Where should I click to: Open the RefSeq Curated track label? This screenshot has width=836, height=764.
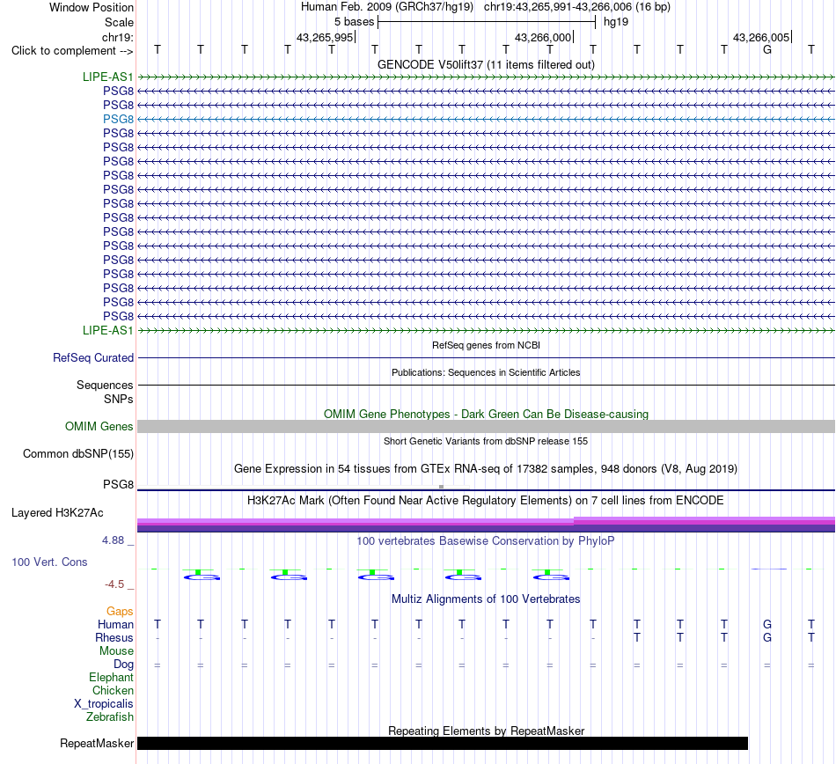[x=92, y=357]
